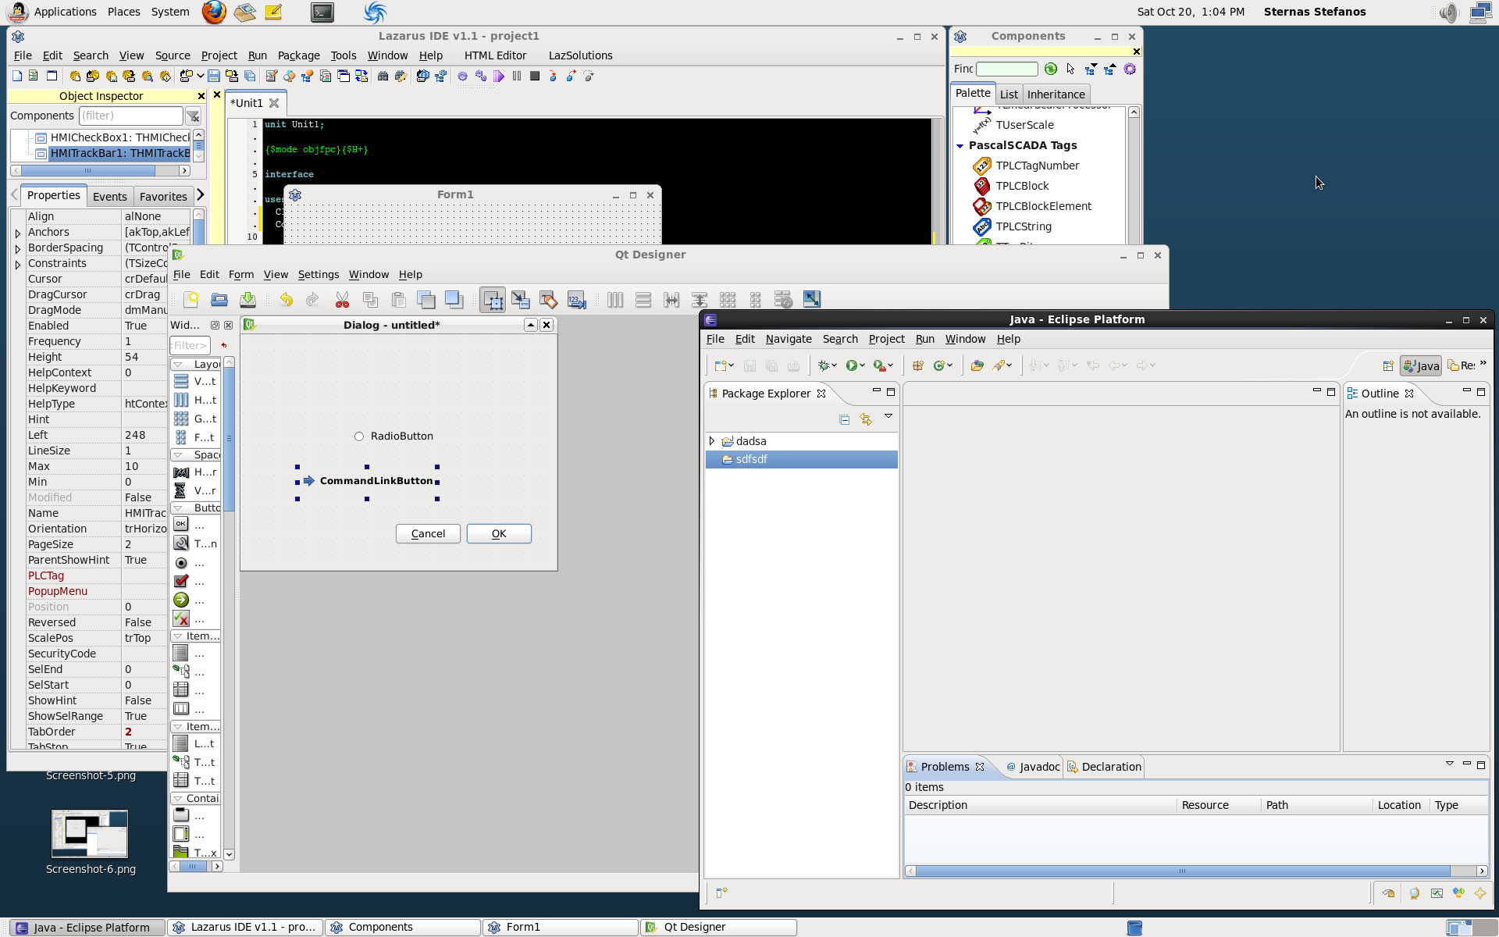Viewport: 1499px width, 937px height.
Task: Click Run play icon in Lazarus toolbar
Action: click(499, 77)
